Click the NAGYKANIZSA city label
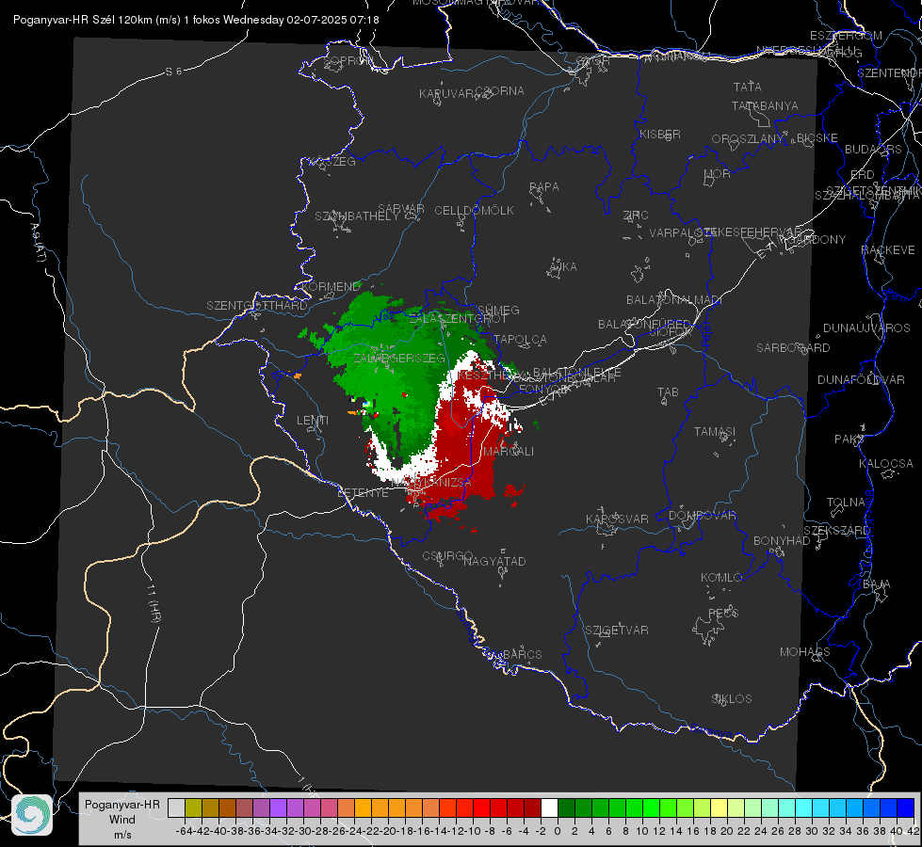Screen dimensions: 922x847 pos(431,483)
